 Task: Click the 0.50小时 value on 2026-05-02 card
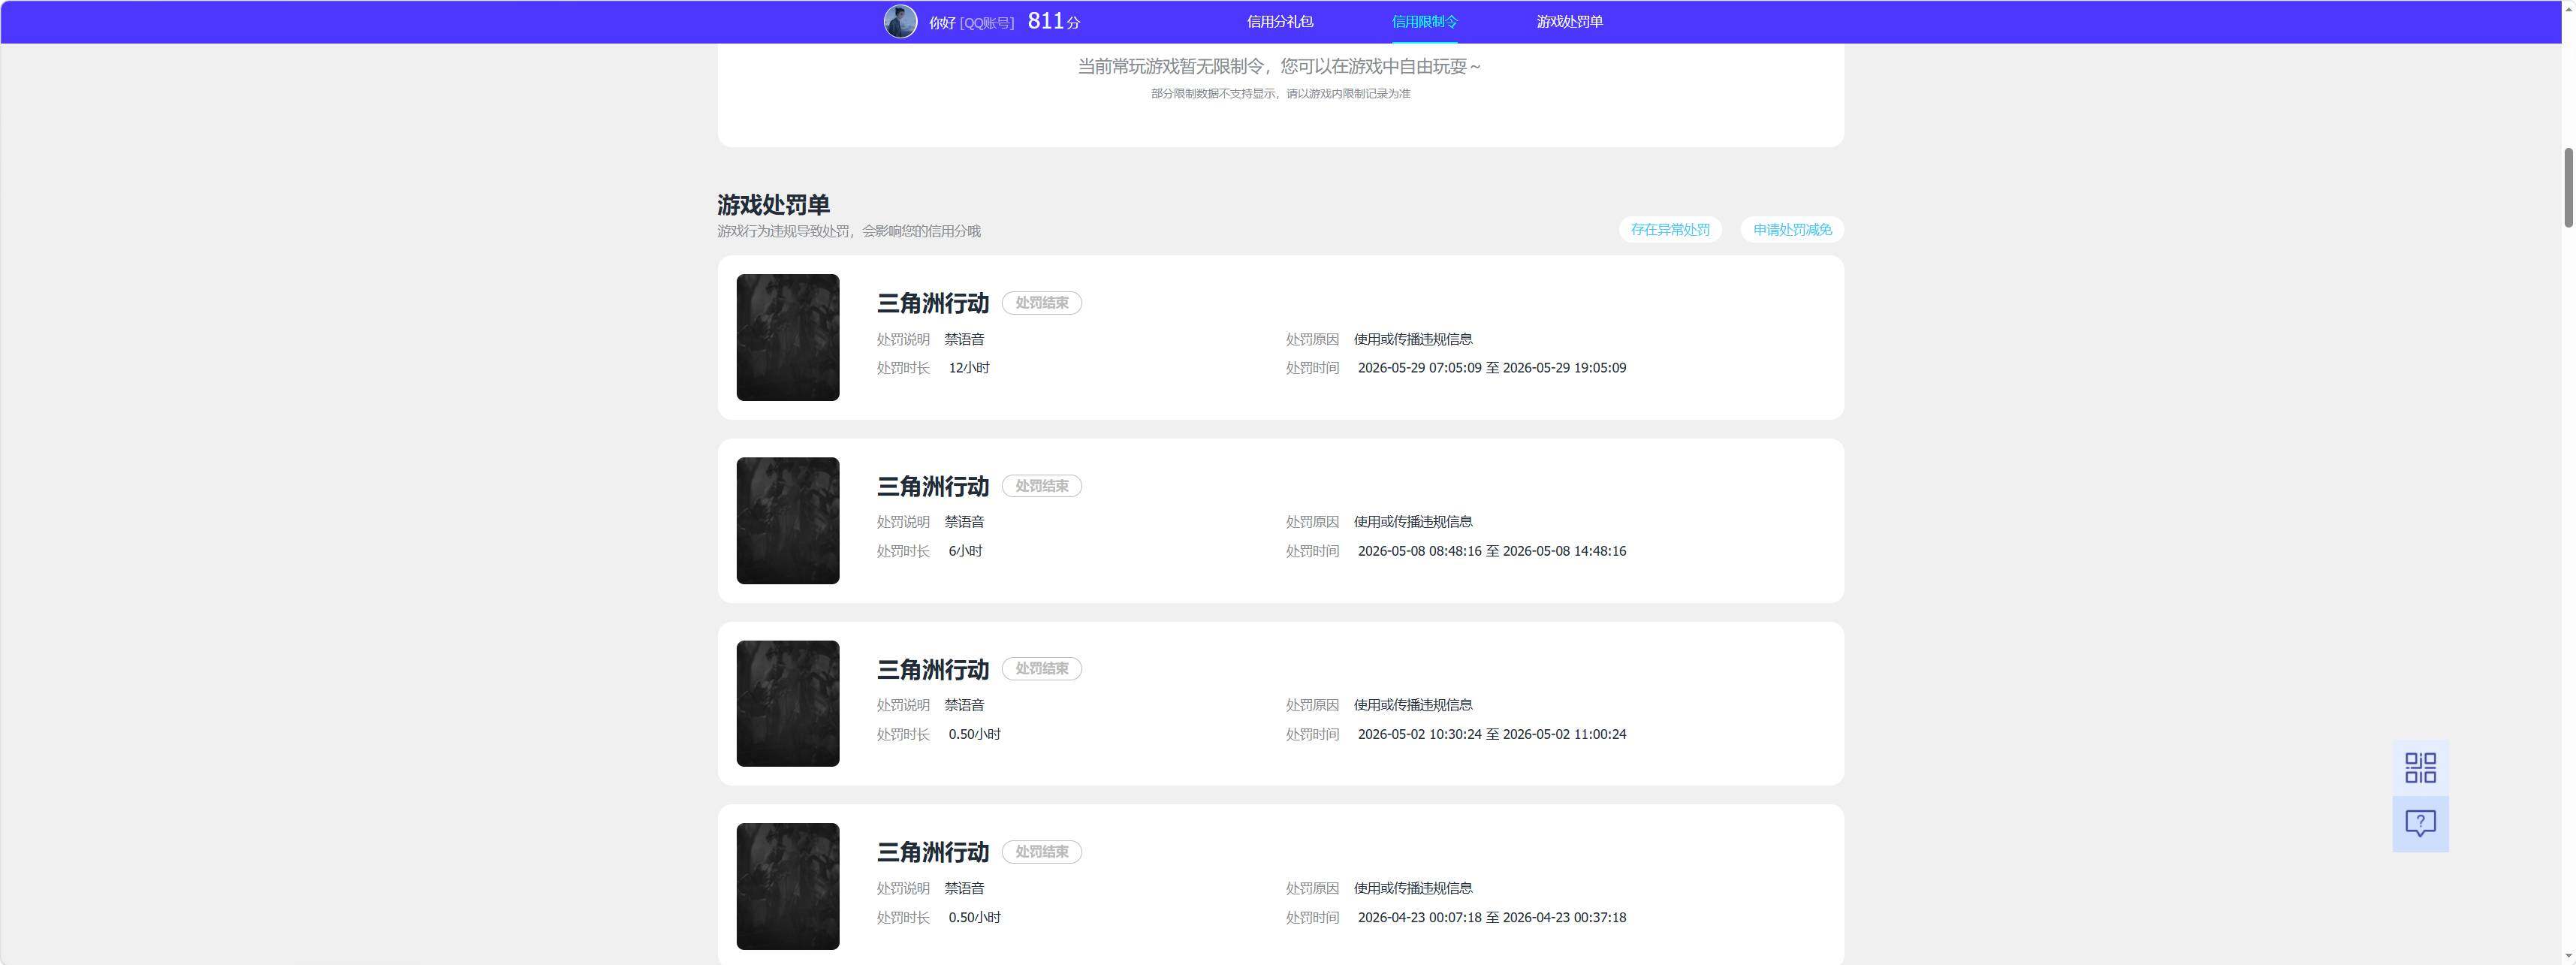(975, 734)
